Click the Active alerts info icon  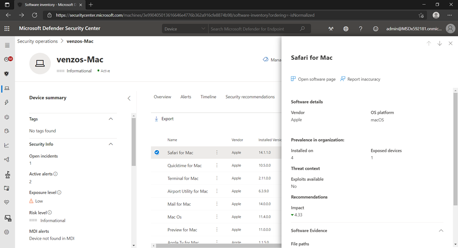56,174
